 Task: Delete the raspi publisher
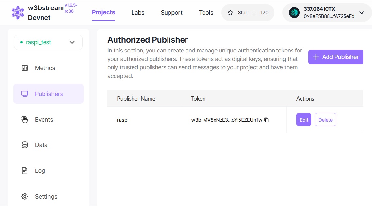tap(326, 120)
